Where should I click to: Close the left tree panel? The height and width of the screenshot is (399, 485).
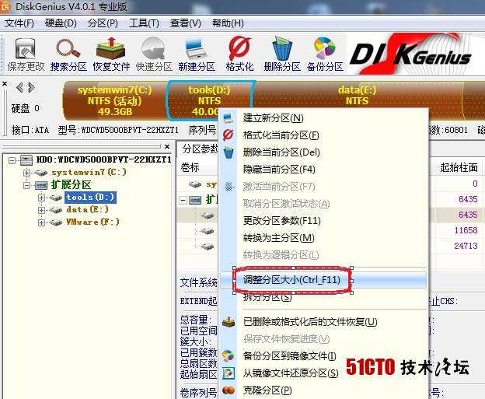click(x=167, y=146)
